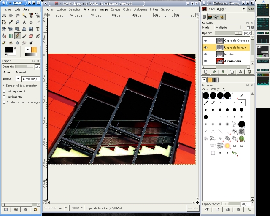Image resolution: width=270 pixels, height=216 pixels.
Task: Click the Brosse preview button
Action: click(x=18, y=79)
